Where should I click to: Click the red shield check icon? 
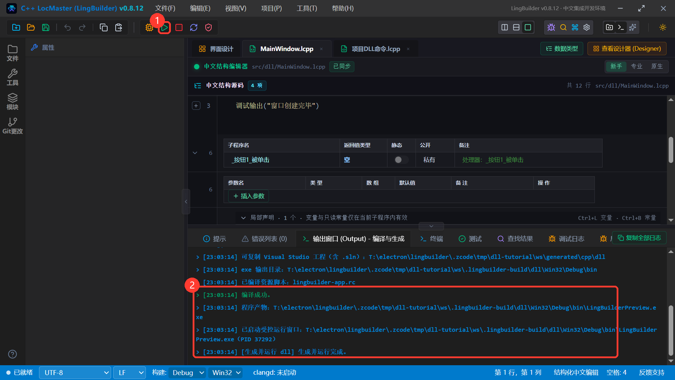[208, 27]
